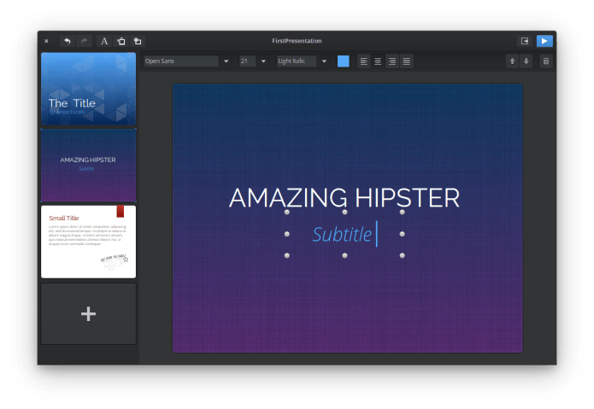This screenshot has height=409, width=594.
Task: Add a new slide with the plus button
Action: [x=88, y=314]
